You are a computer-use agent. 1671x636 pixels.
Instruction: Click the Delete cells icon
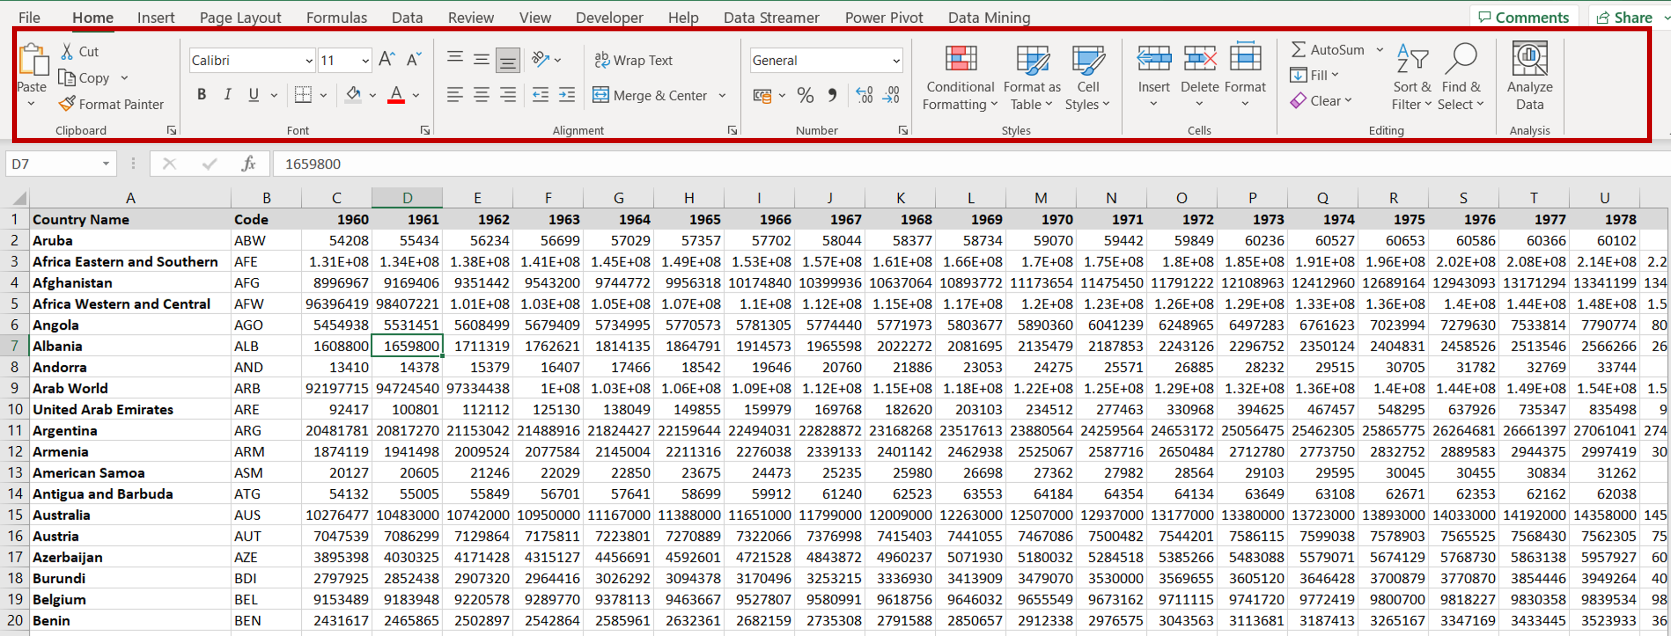point(1200,59)
